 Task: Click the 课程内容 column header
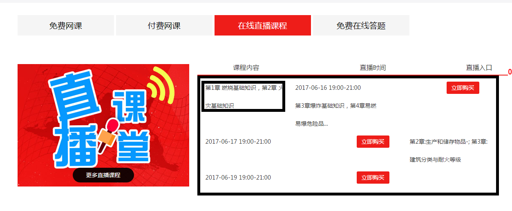click(x=246, y=68)
